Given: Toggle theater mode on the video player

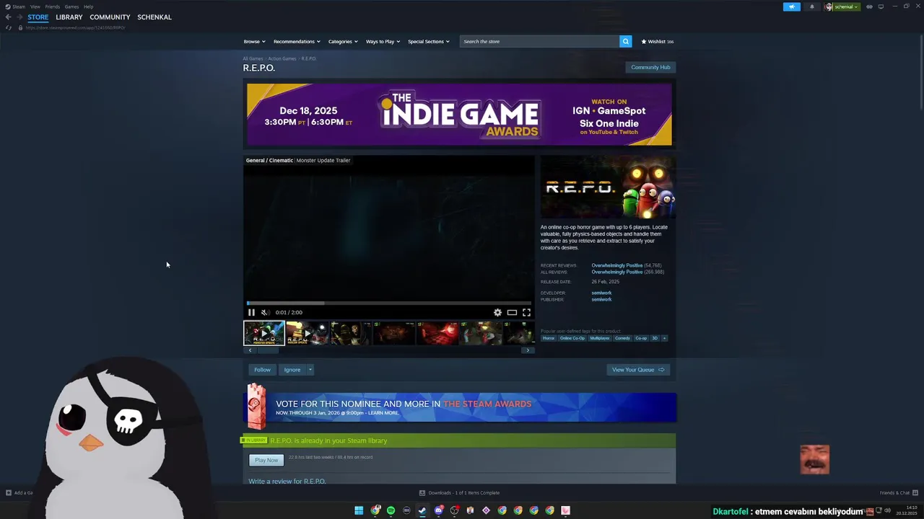Looking at the screenshot, I should tap(512, 312).
